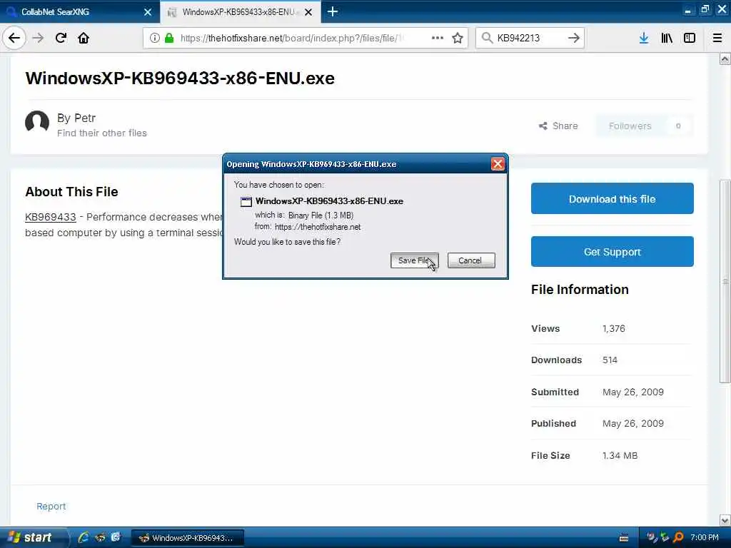Show site information icon in address bar

pos(155,39)
